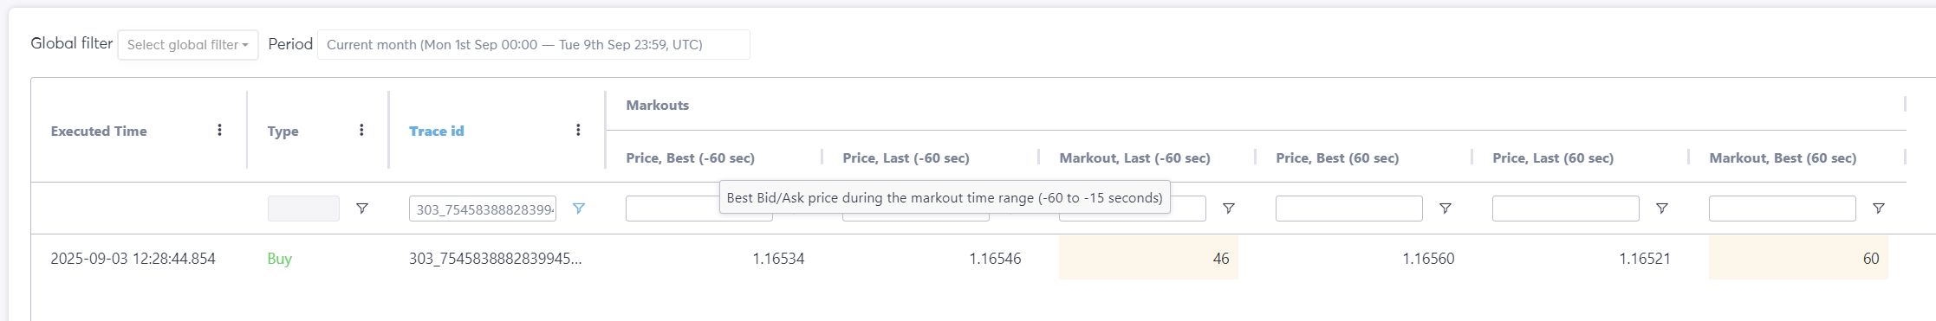This screenshot has height=321, width=1936.
Task: Click the Markouts column group header
Action: coord(658,105)
